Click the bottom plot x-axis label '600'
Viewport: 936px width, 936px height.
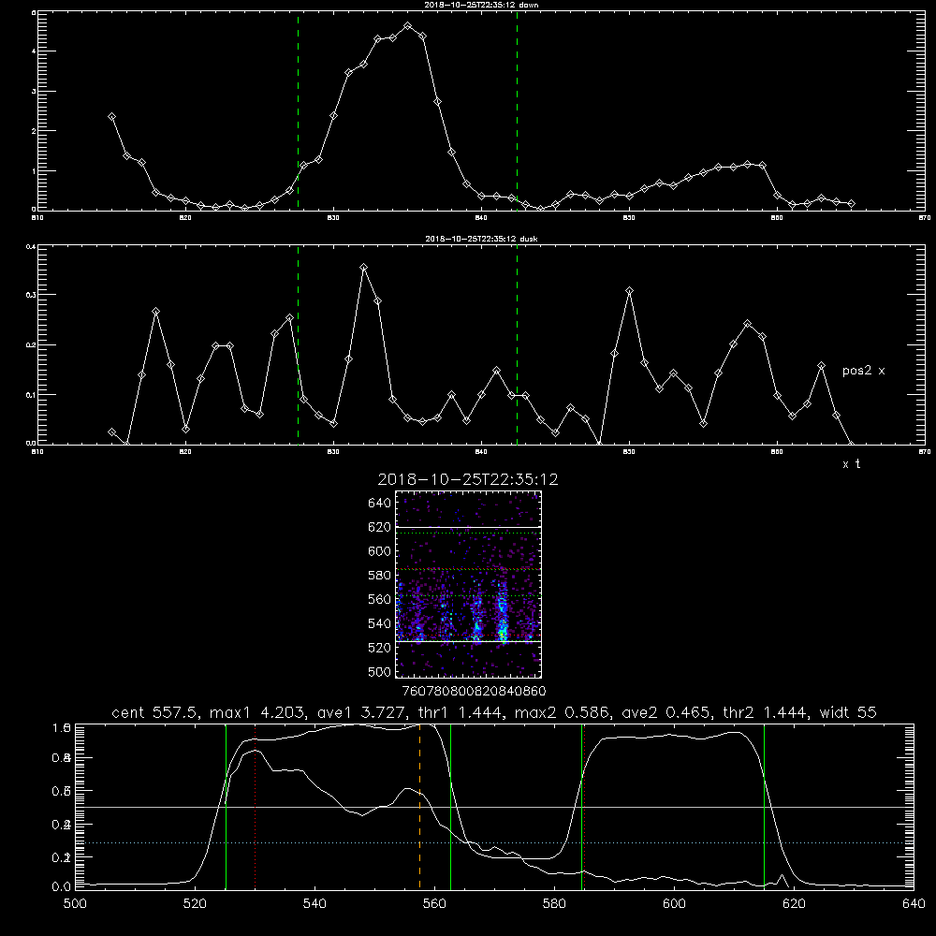[x=674, y=904]
